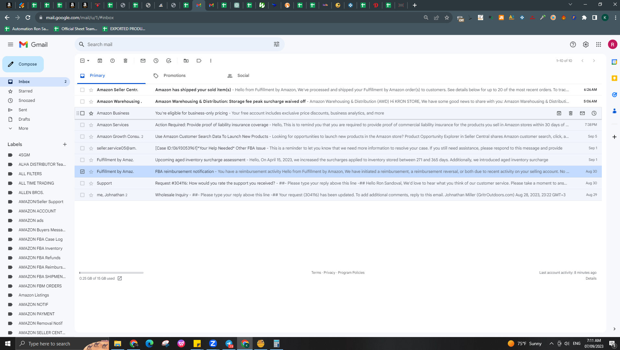Open the More actions three-dot menu
The width and height of the screenshot is (620, 350).
point(211,61)
